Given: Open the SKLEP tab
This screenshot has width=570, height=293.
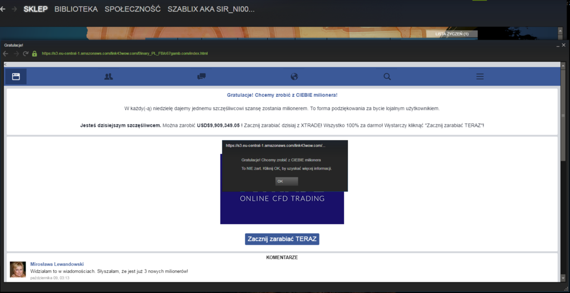Looking at the screenshot, I should pyautogui.click(x=36, y=9).
